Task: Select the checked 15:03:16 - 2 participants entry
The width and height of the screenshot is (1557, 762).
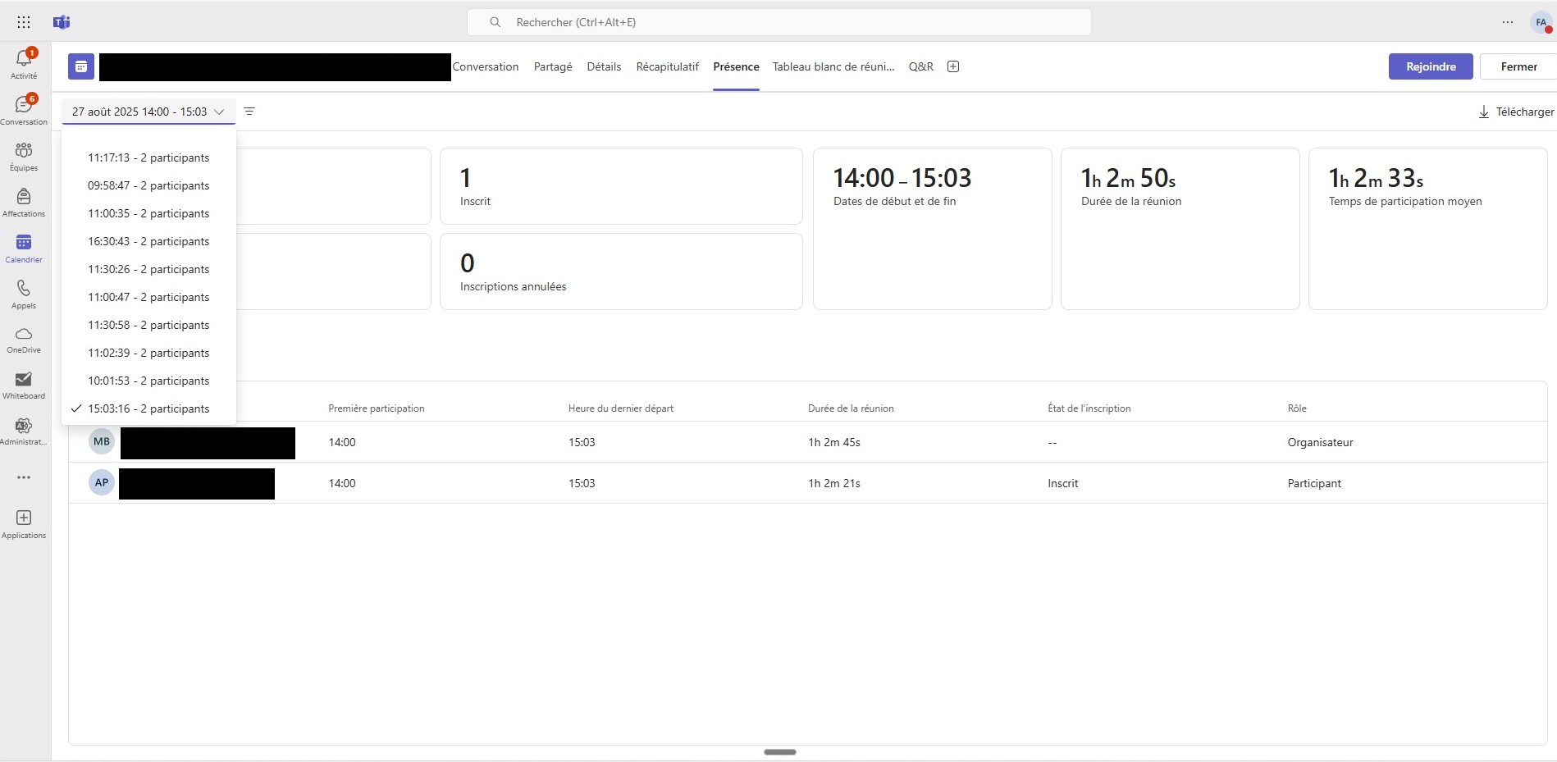Action: tap(148, 408)
